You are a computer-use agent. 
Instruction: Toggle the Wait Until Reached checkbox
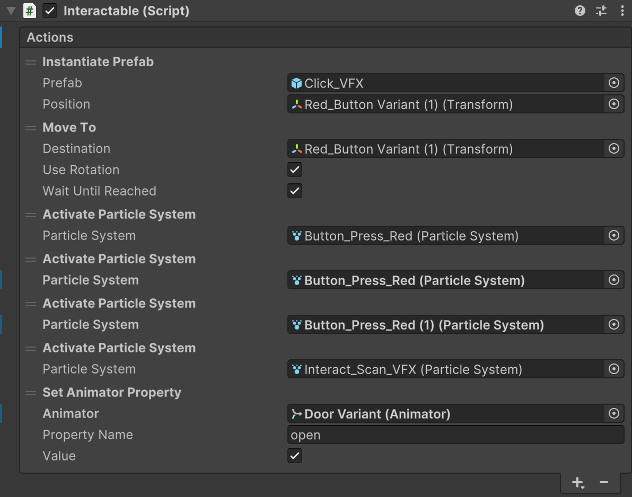tap(295, 191)
